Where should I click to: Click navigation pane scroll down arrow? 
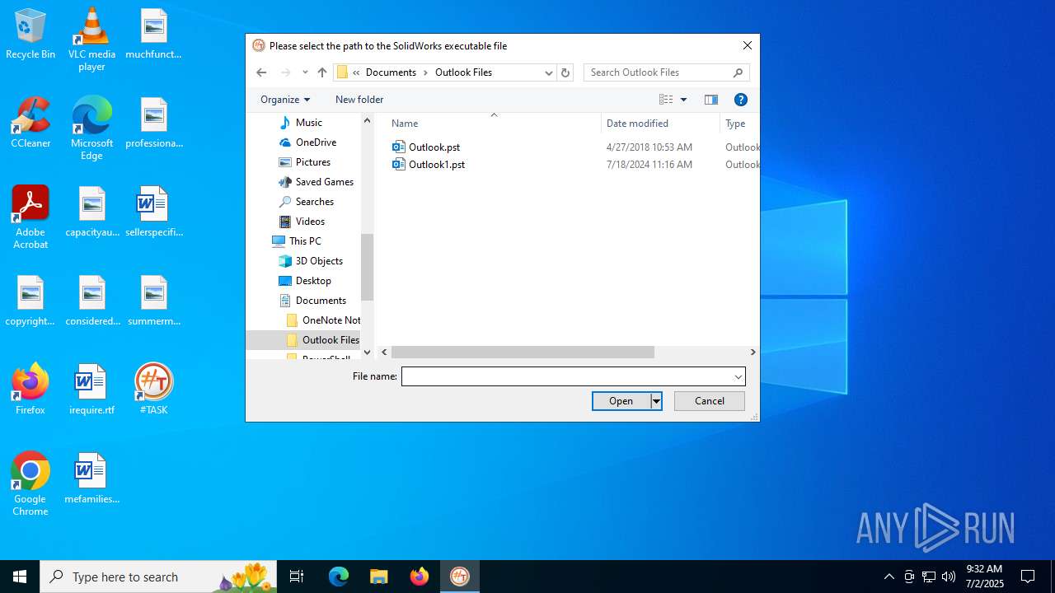tap(368, 353)
